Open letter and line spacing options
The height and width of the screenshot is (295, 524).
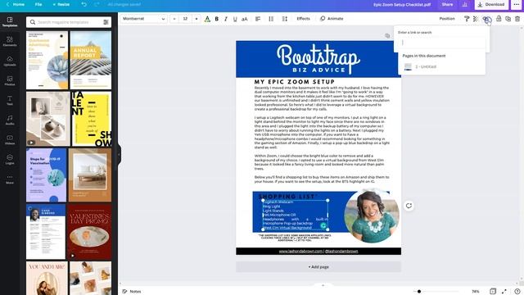click(x=284, y=19)
